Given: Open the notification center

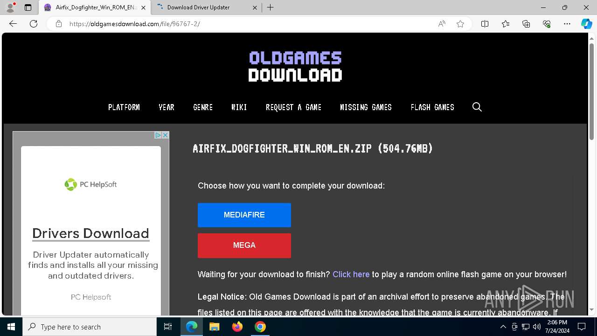Looking at the screenshot, I should 582,327.
